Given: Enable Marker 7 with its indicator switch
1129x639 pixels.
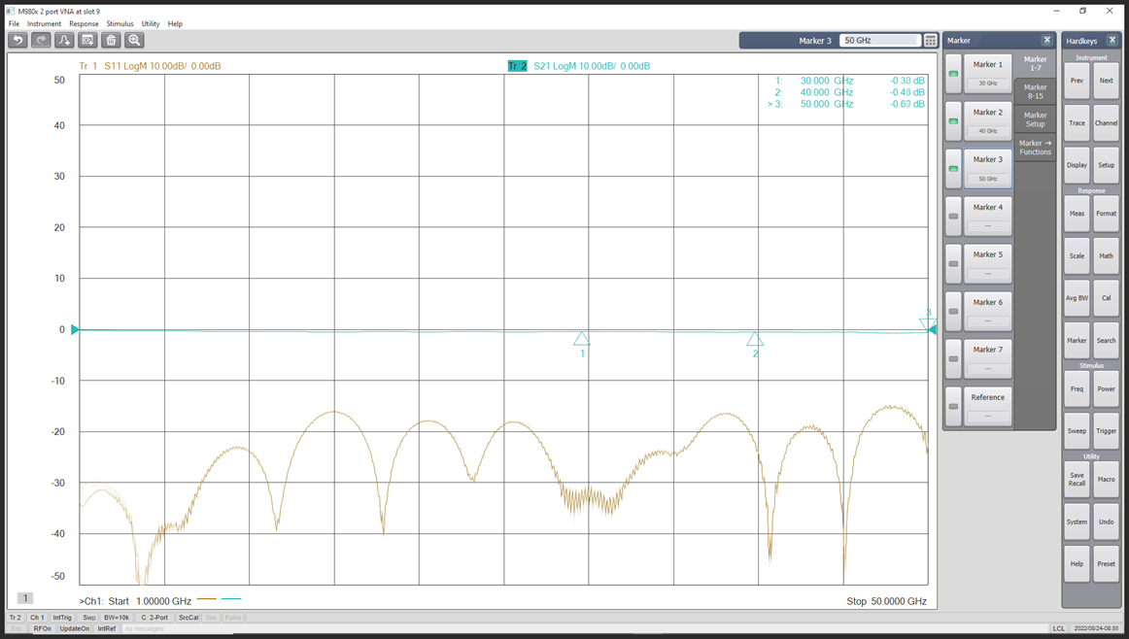Looking at the screenshot, I should click(x=953, y=359).
